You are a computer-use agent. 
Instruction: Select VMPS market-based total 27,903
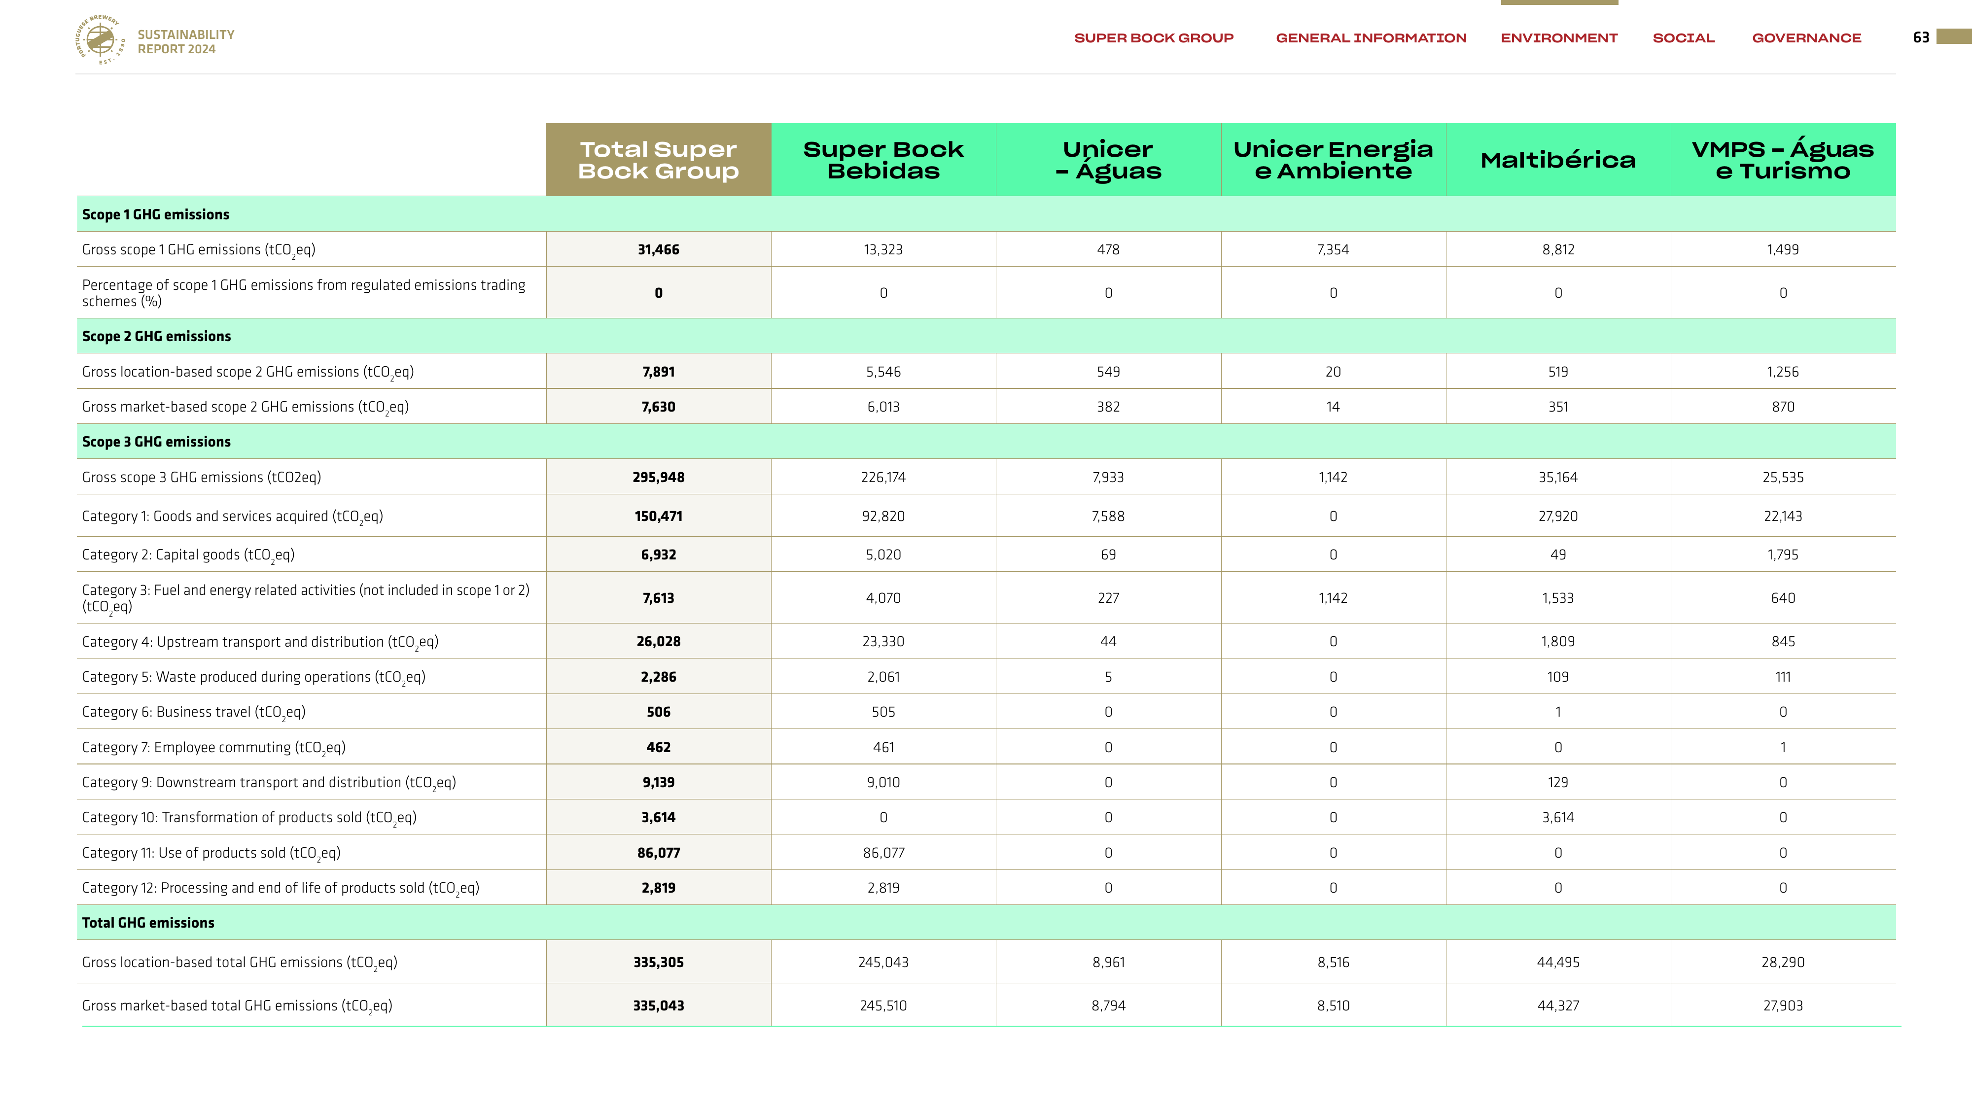[x=1783, y=1006]
